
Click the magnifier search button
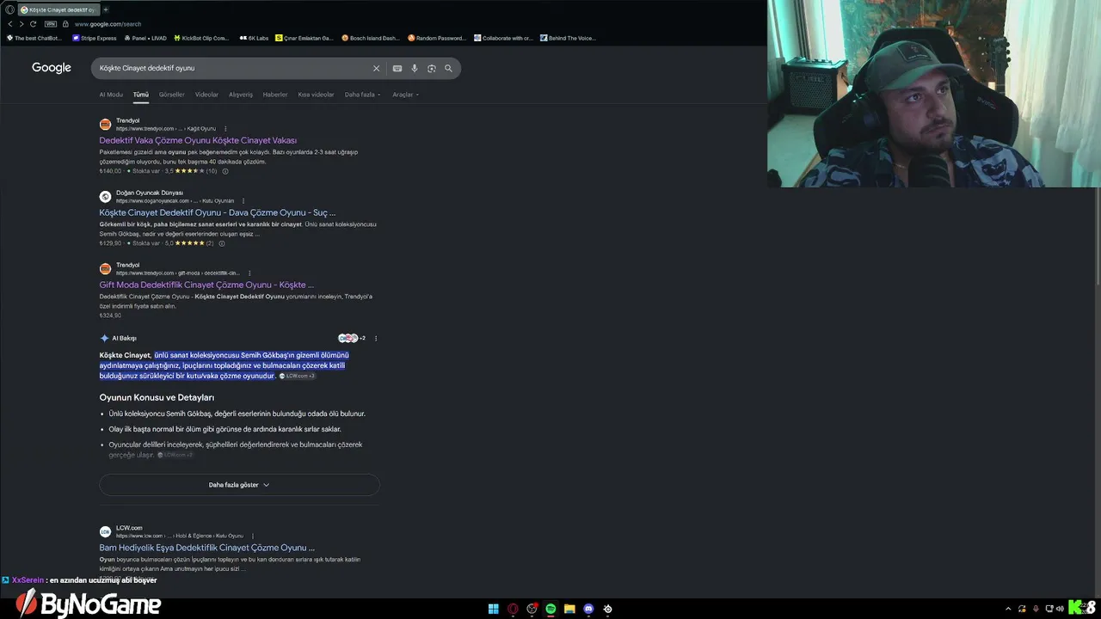448,68
